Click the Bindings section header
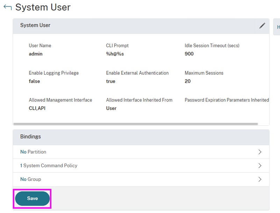Viewport: 280px width, 213px height. (30, 137)
